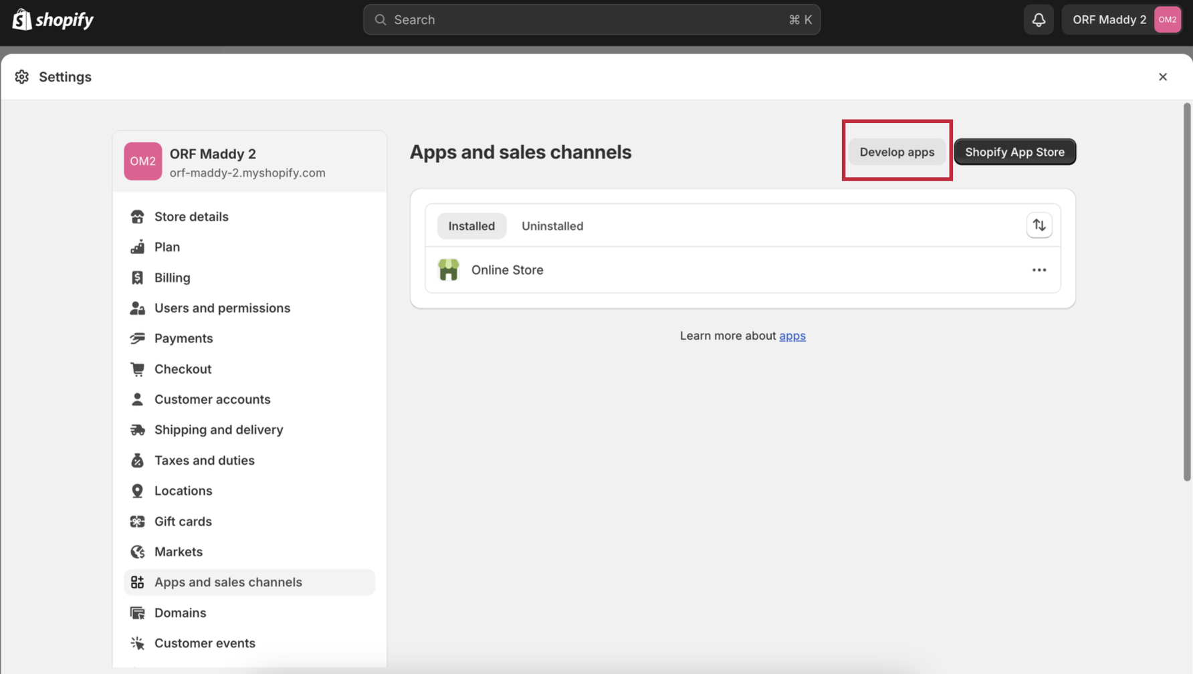The height and width of the screenshot is (674, 1193).
Task: Click the large OM2 store avatar
Action: 143,161
